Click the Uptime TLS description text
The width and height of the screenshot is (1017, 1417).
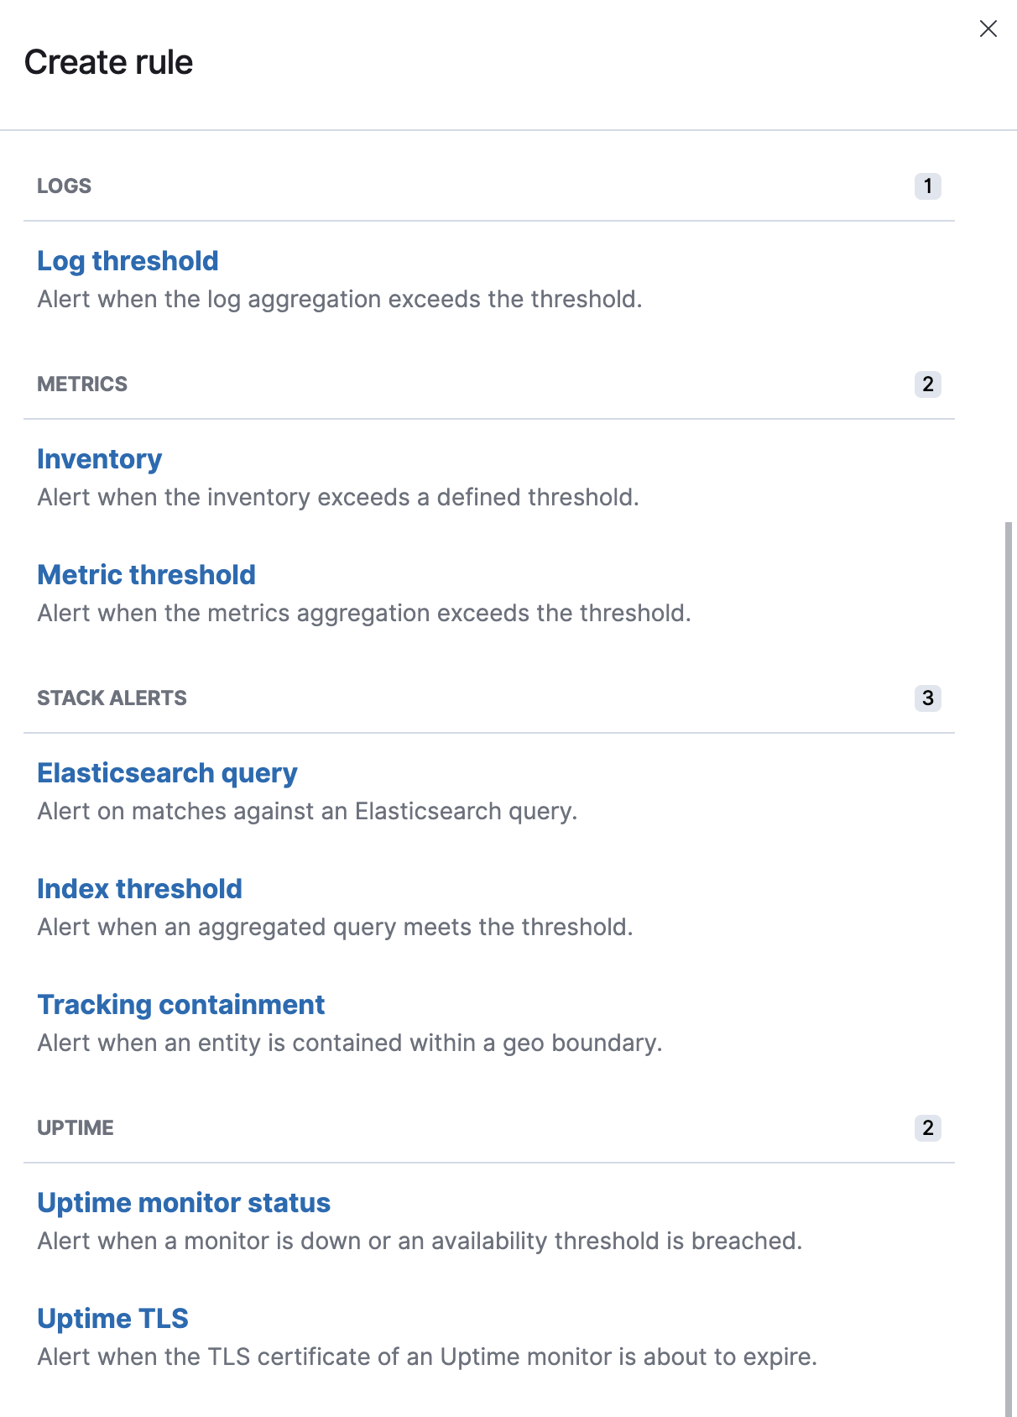(x=427, y=1357)
